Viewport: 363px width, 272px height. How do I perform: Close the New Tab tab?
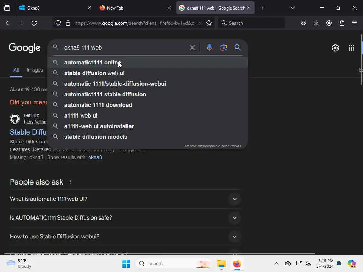(x=169, y=8)
